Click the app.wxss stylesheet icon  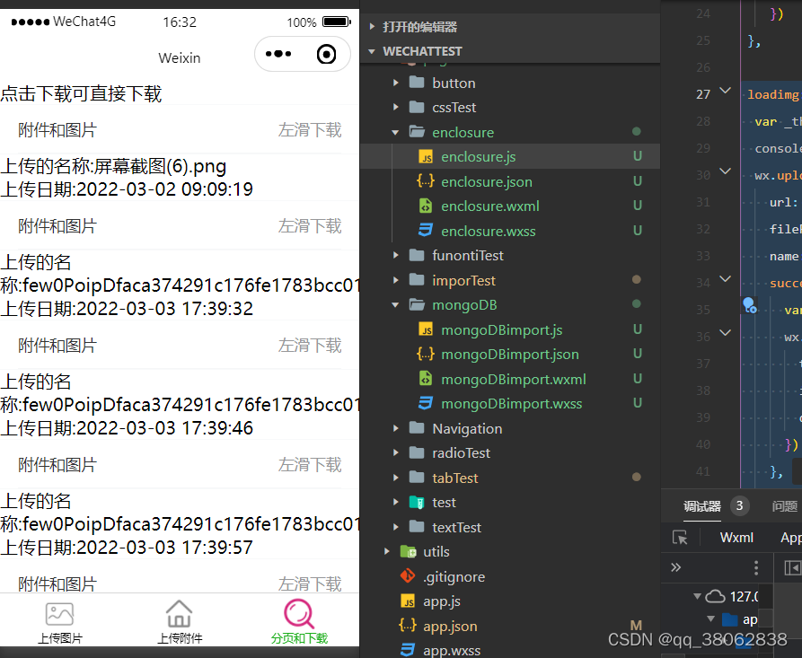coord(408,650)
